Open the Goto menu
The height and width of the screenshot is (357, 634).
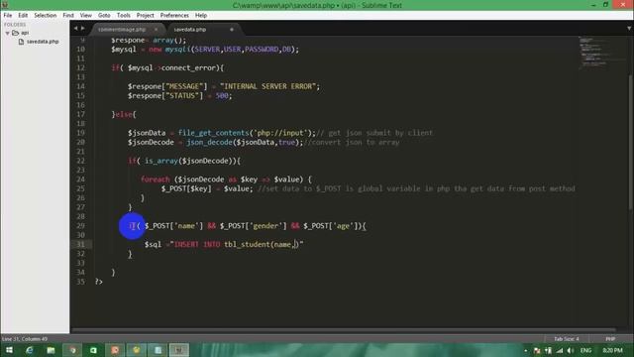[x=104, y=16]
